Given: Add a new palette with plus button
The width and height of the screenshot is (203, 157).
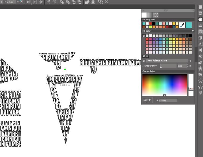Looking at the screenshot, I should (190, 61).
